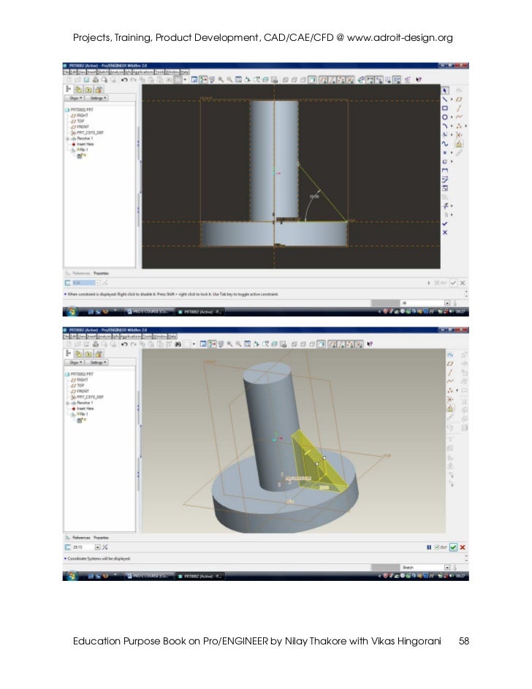Open the File menu in sketcher window

point(66,72)
